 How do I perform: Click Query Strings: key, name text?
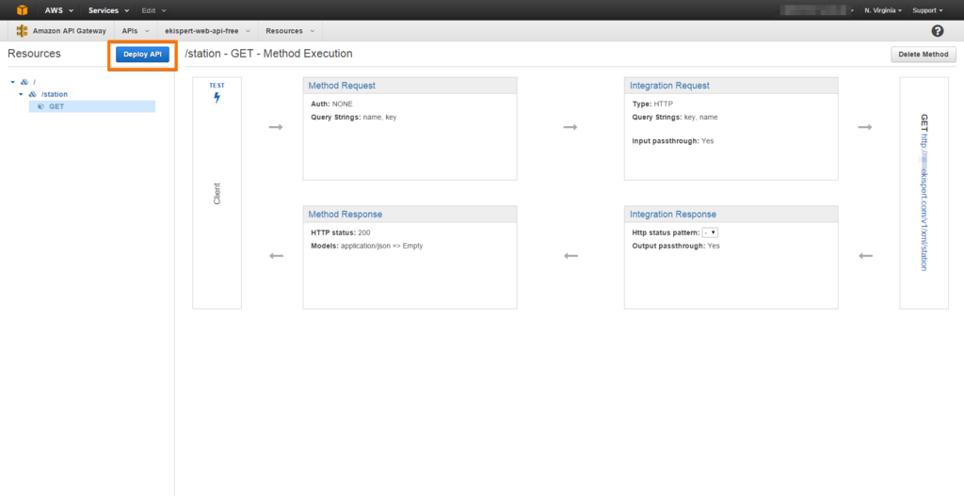tap(674, 117)
